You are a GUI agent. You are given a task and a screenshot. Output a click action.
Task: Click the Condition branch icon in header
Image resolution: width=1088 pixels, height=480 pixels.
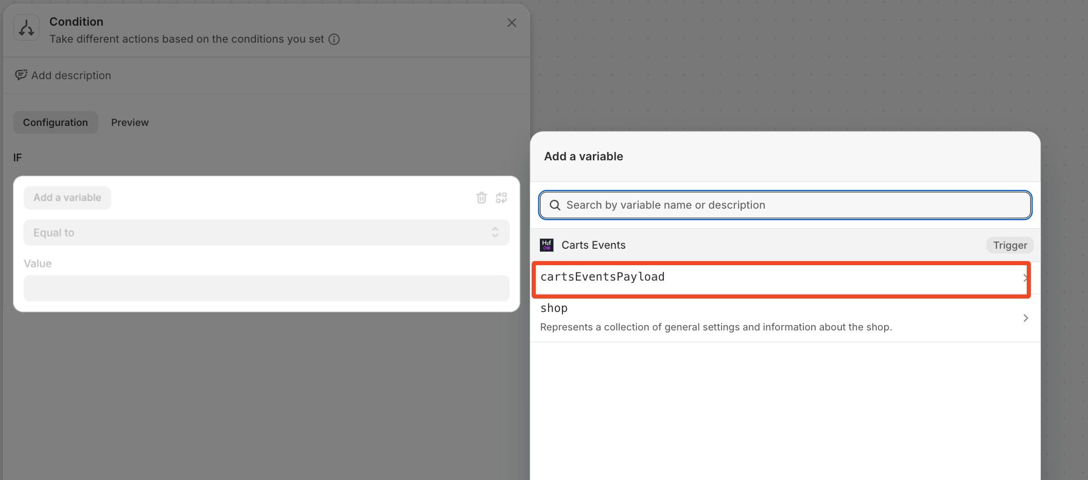(26, 28)
